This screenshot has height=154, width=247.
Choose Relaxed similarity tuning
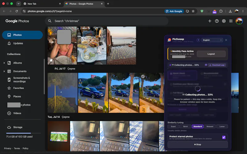210,127
